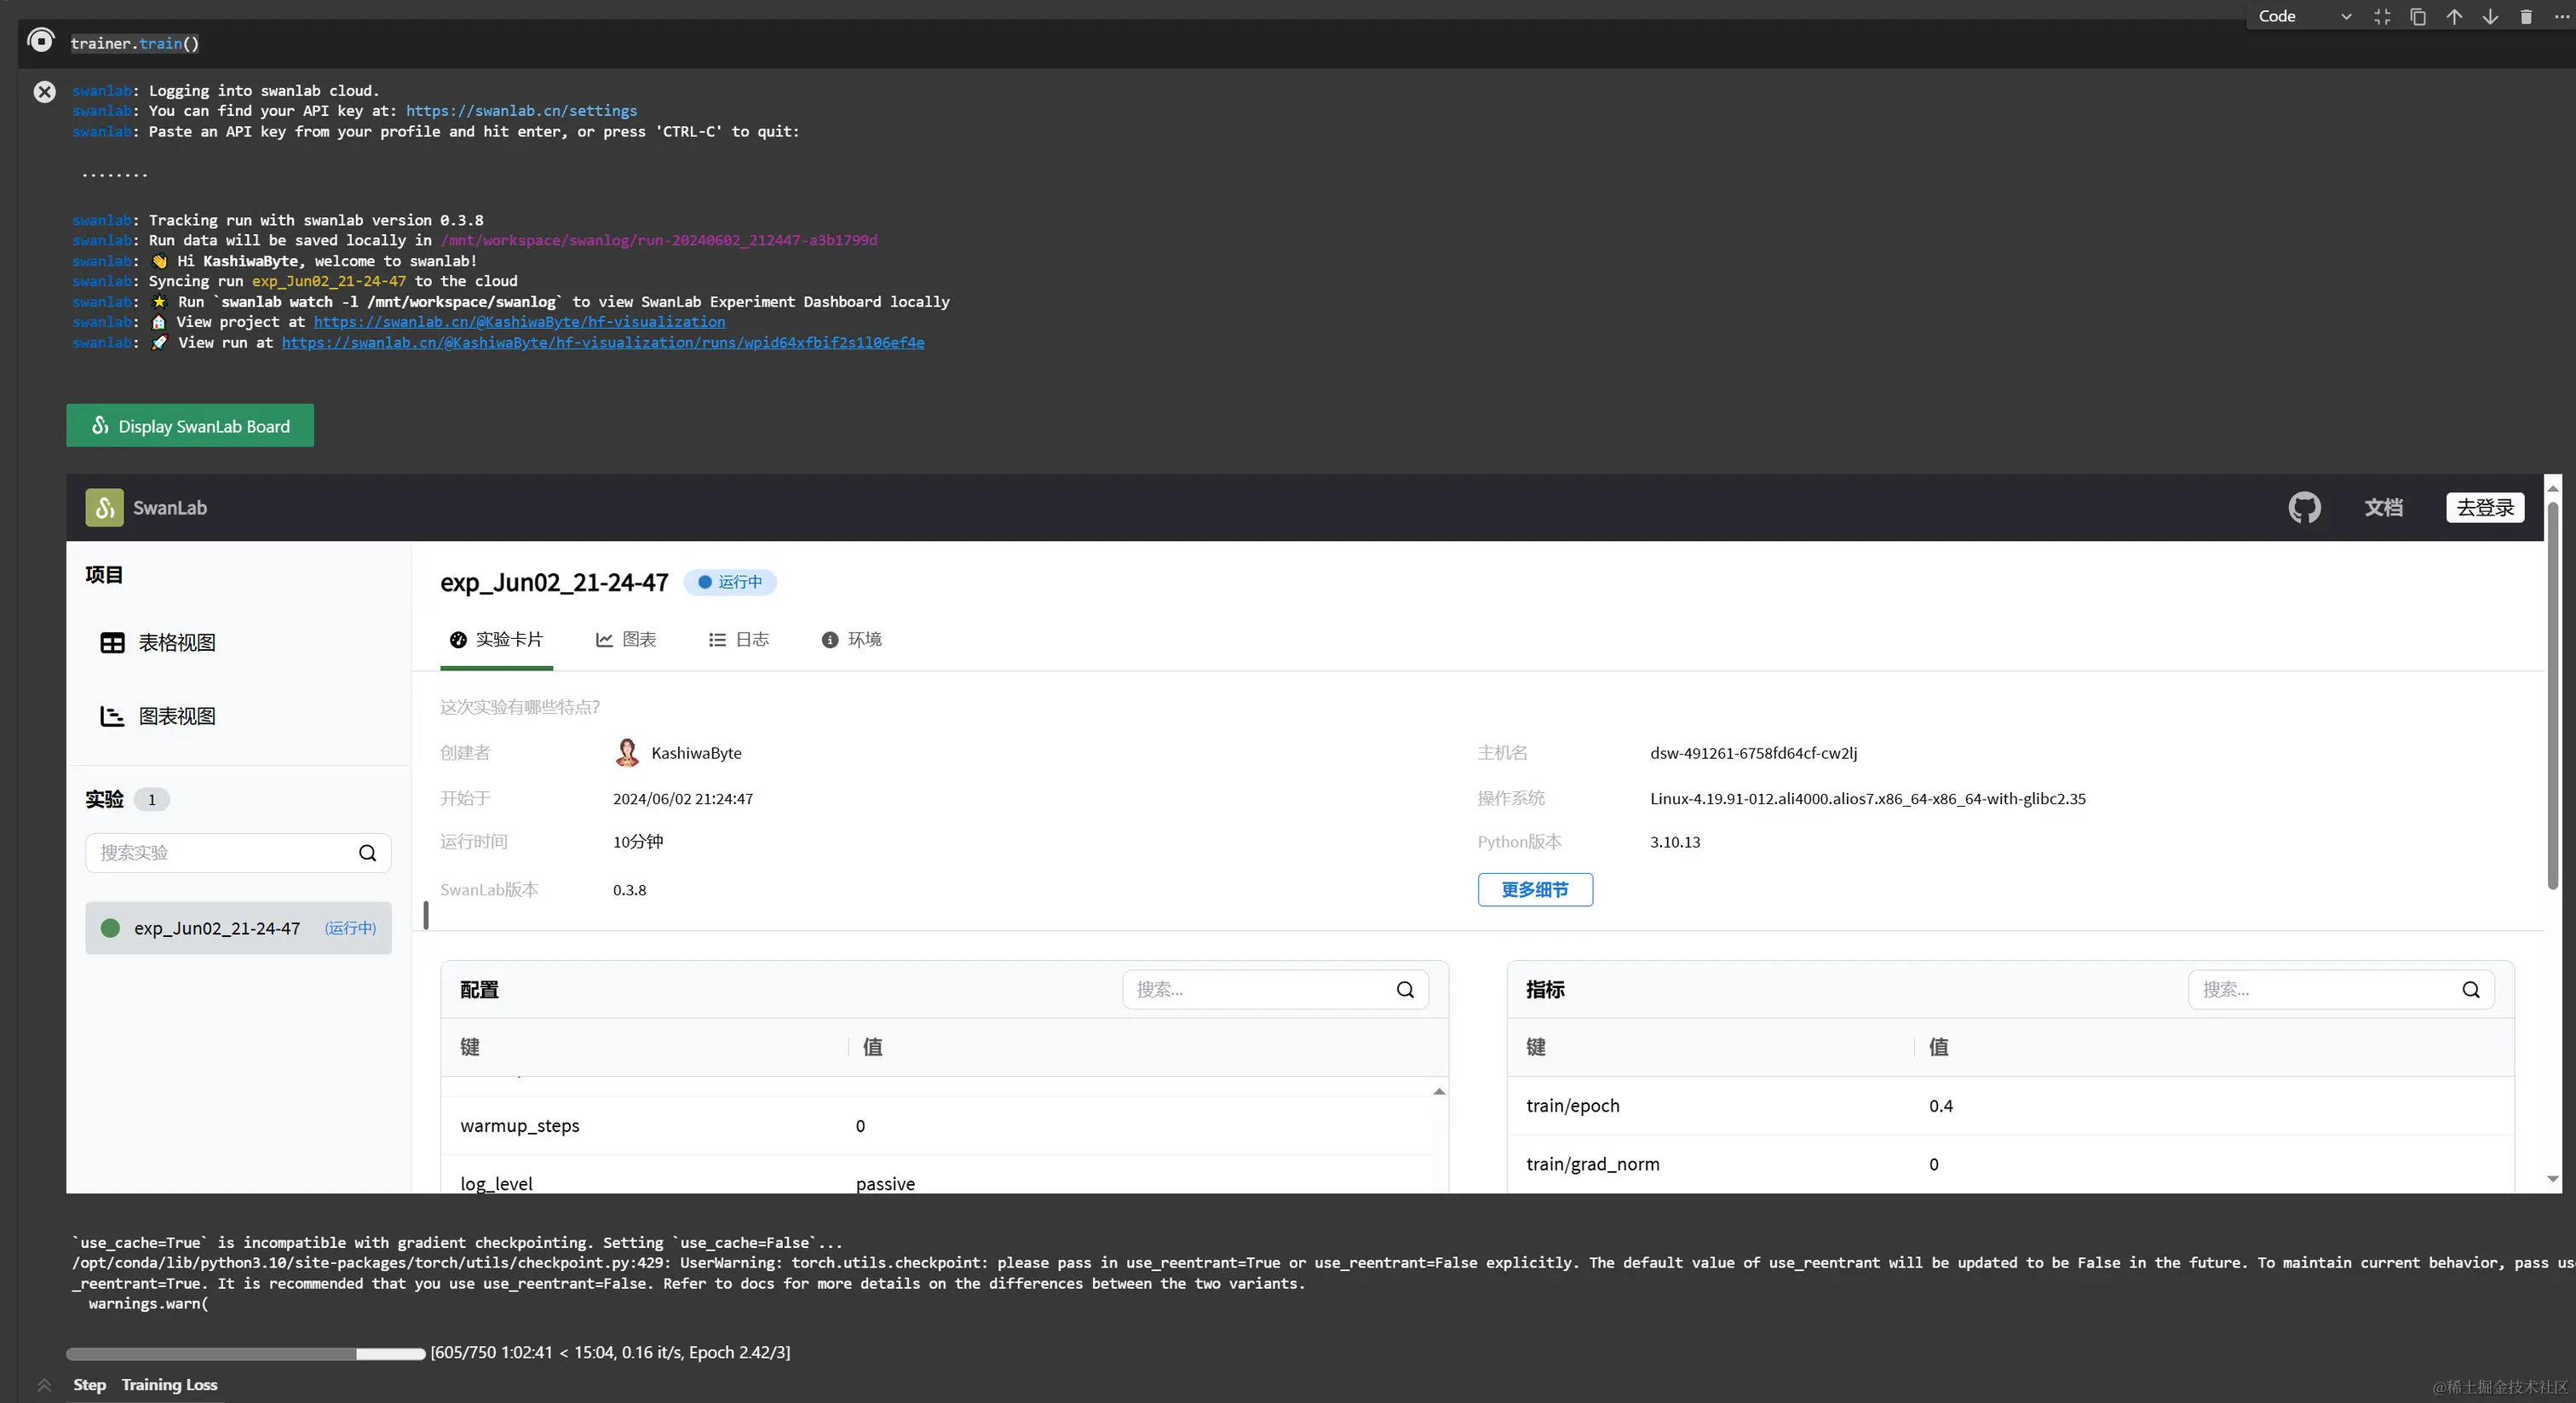Click the Display SwanLab Board button
Viewport: 2576px width, 1403px height.
point(190,426)
